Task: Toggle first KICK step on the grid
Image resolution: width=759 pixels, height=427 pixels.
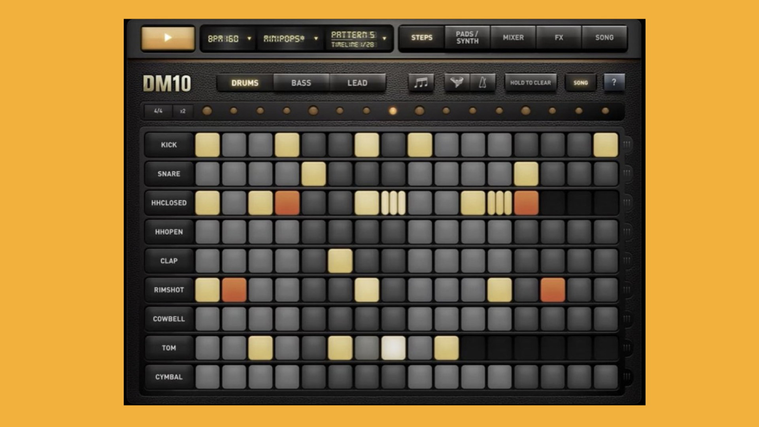Action: pyautogui.click(x=208, y=145)
